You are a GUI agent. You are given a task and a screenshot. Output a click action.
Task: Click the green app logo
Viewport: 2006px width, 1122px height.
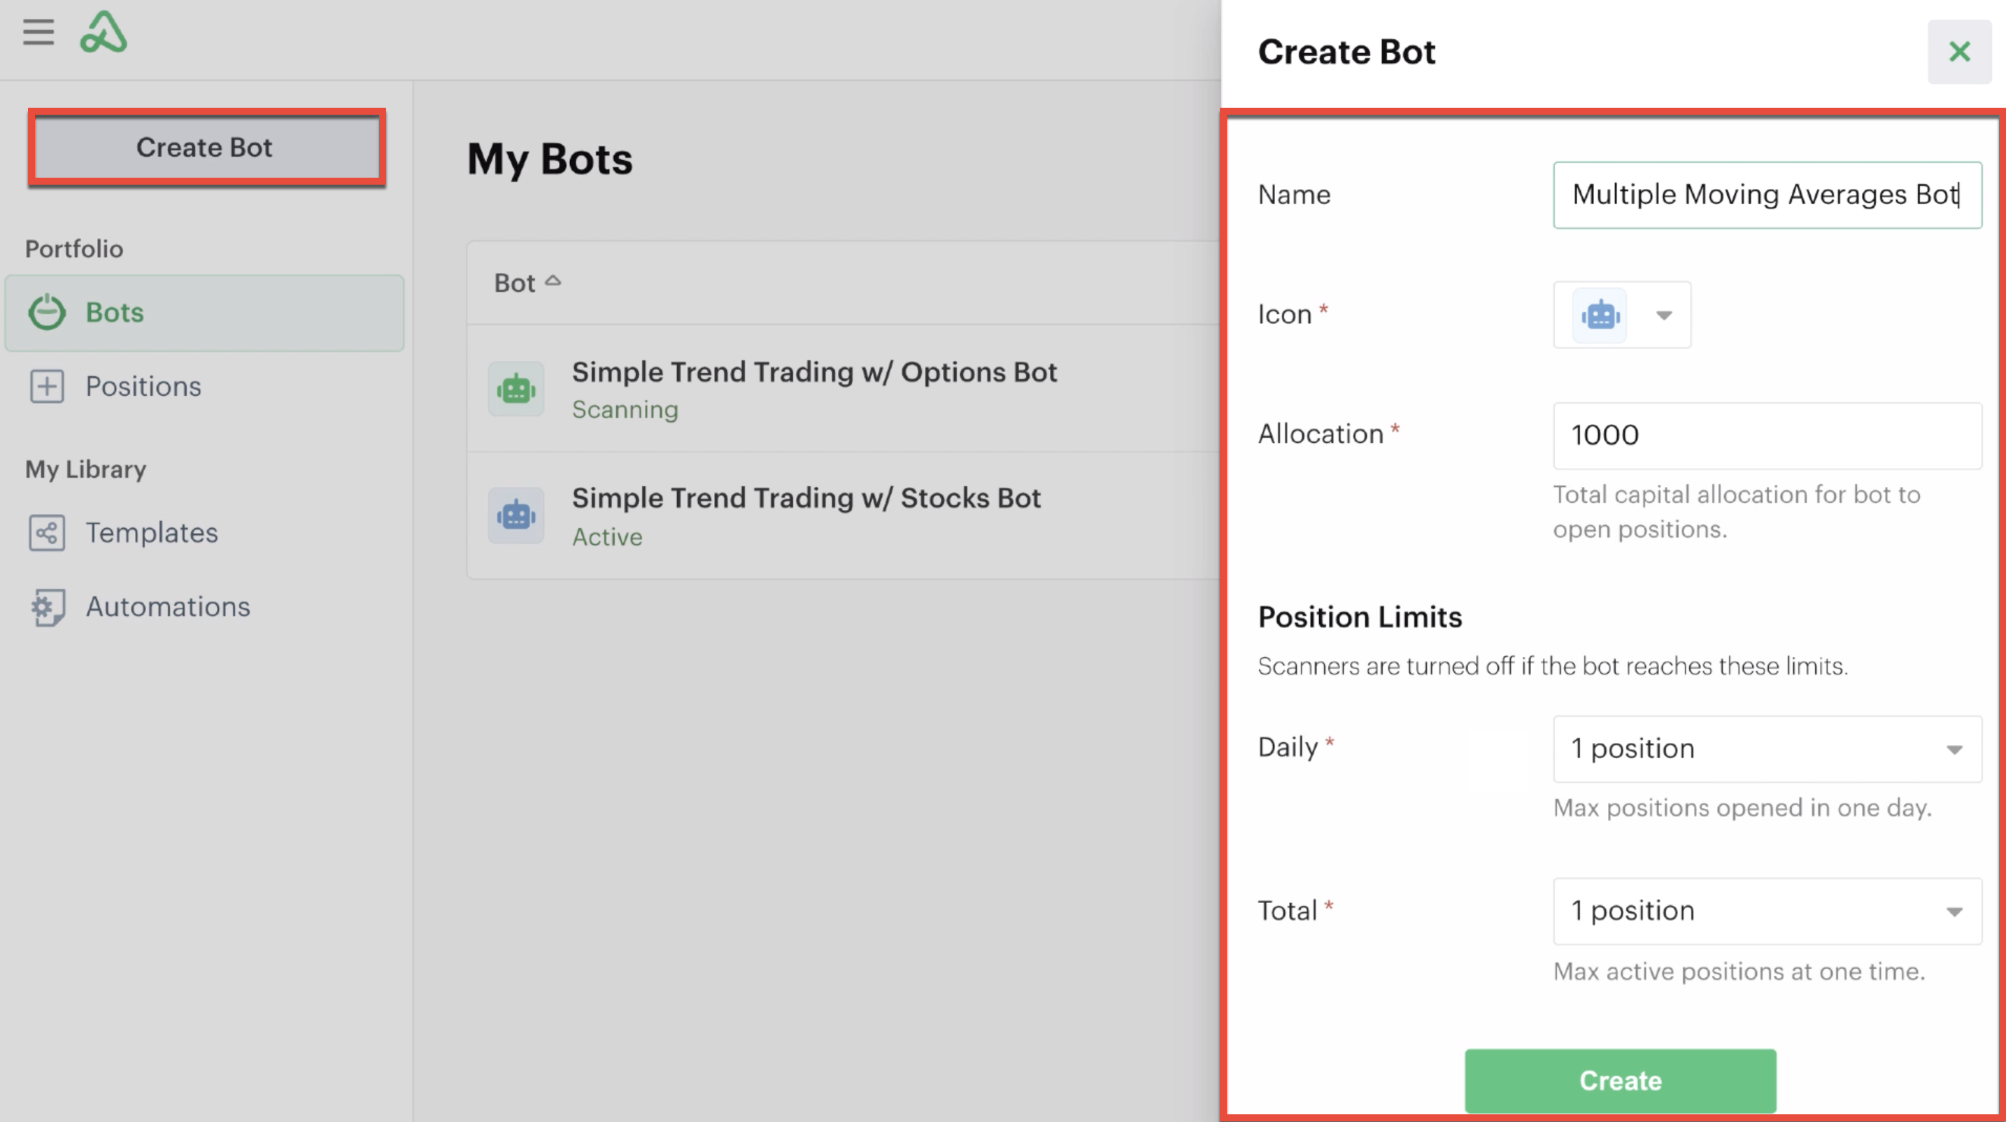(104, 32)
